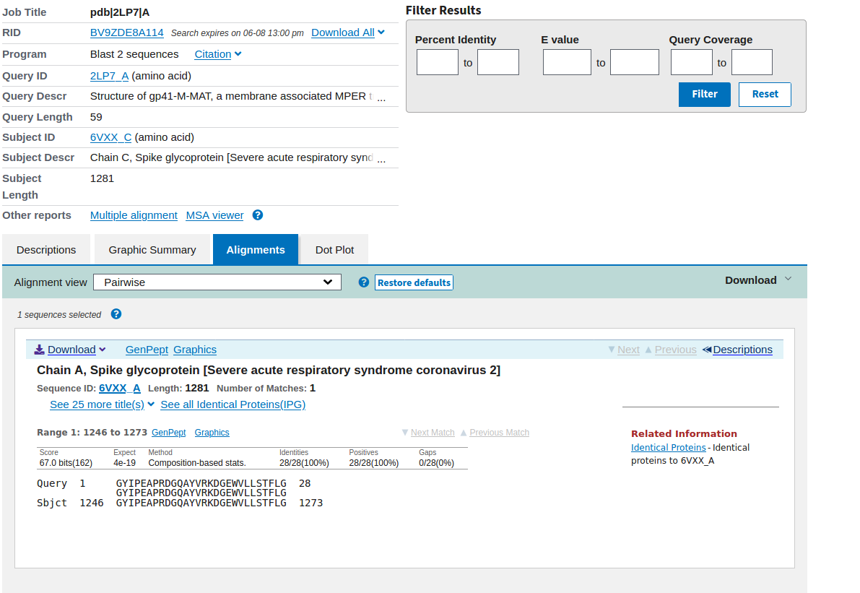The width and height of the screenshot is (860, 593).
Task: Click the maximum E value field
Action: click(635, 62)
